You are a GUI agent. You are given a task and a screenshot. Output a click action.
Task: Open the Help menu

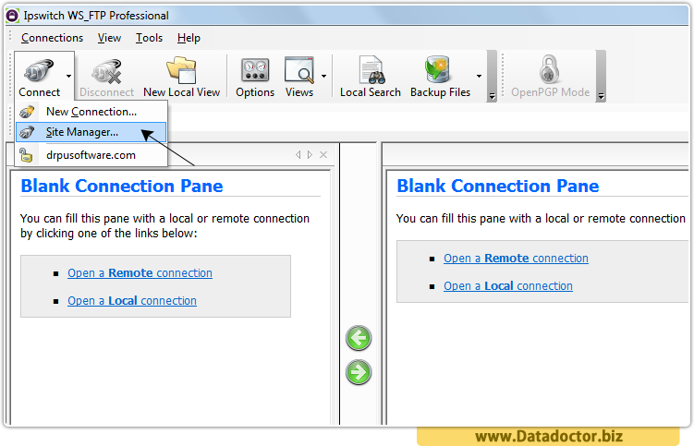(x=189, y=38)
